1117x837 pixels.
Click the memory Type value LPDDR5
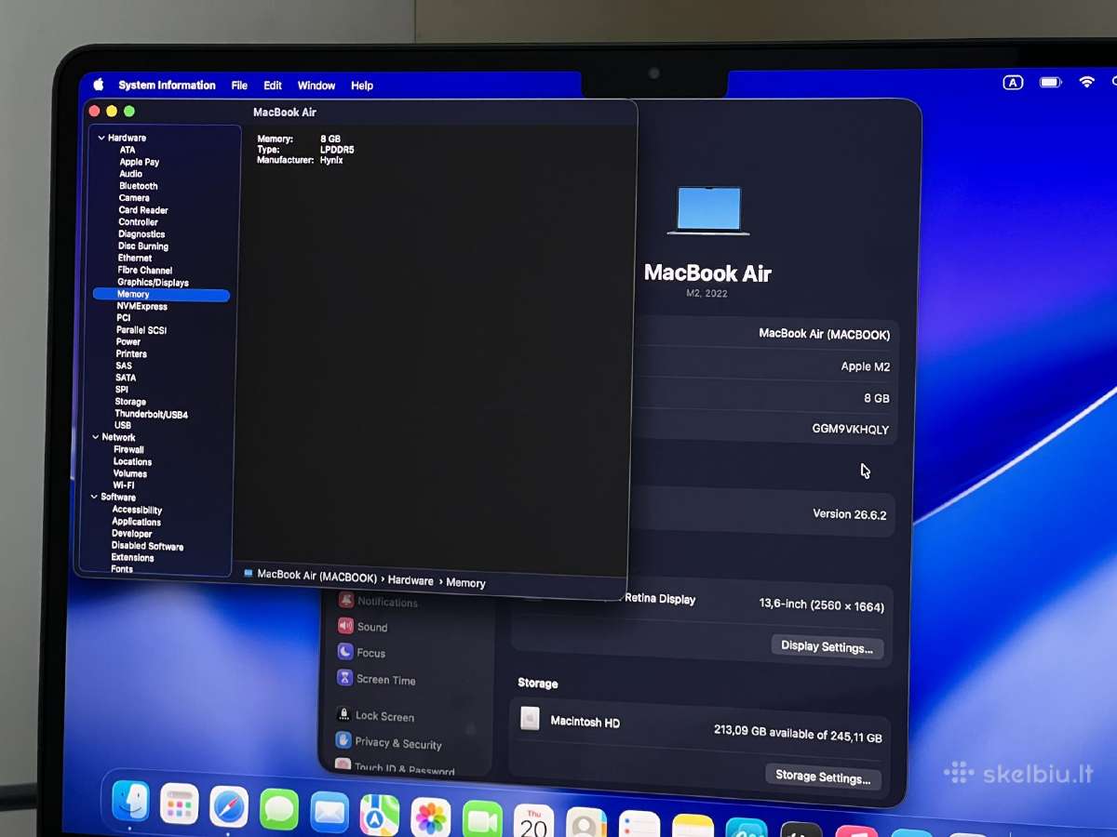click(337, 150)
